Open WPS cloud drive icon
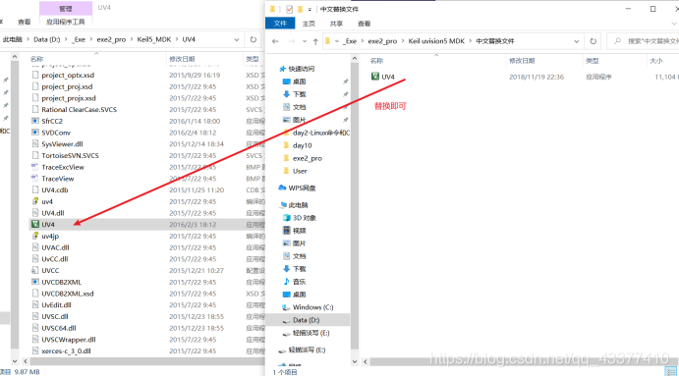This screenshot has height=377, width=679. [282, 188]
